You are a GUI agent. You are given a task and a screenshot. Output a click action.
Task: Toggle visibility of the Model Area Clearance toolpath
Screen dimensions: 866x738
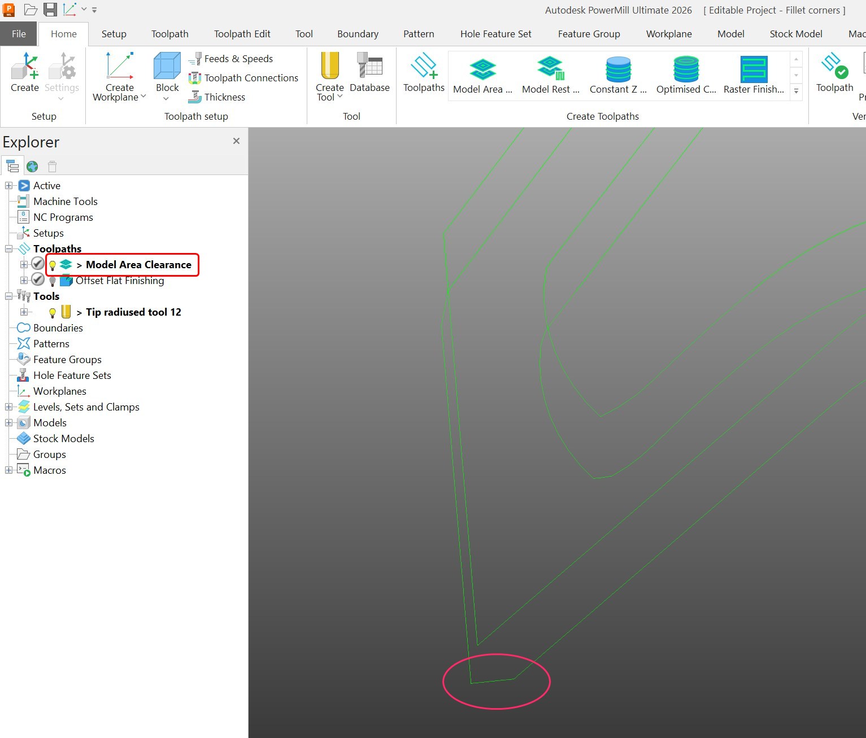52,264
